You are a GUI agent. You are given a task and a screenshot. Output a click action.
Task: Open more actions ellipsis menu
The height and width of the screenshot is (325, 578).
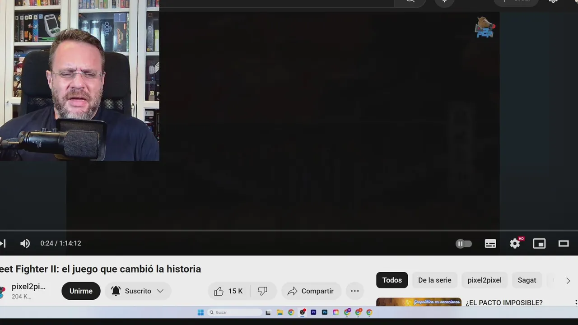click(x=355, y=291)
